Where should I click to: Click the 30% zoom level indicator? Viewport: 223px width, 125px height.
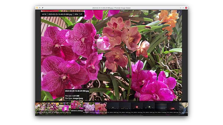76,14
